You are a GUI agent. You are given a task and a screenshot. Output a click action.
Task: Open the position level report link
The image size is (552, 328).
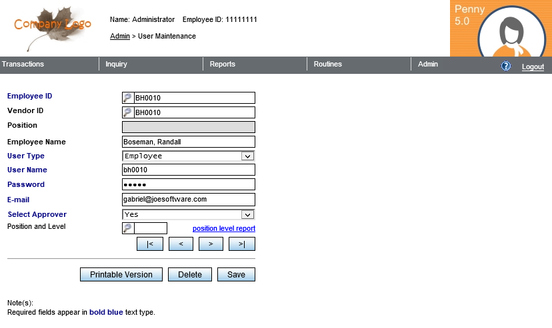click(x=223, y=229)
